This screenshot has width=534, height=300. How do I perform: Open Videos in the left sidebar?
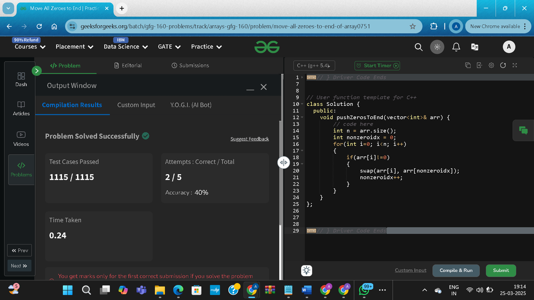pos(21,139)
